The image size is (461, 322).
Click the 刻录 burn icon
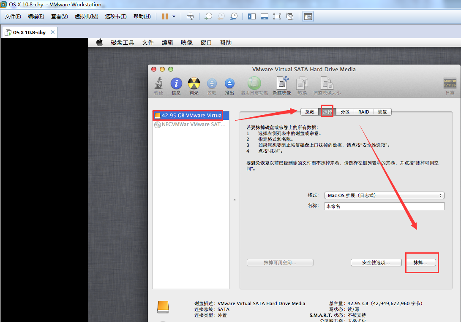point(194,86)
